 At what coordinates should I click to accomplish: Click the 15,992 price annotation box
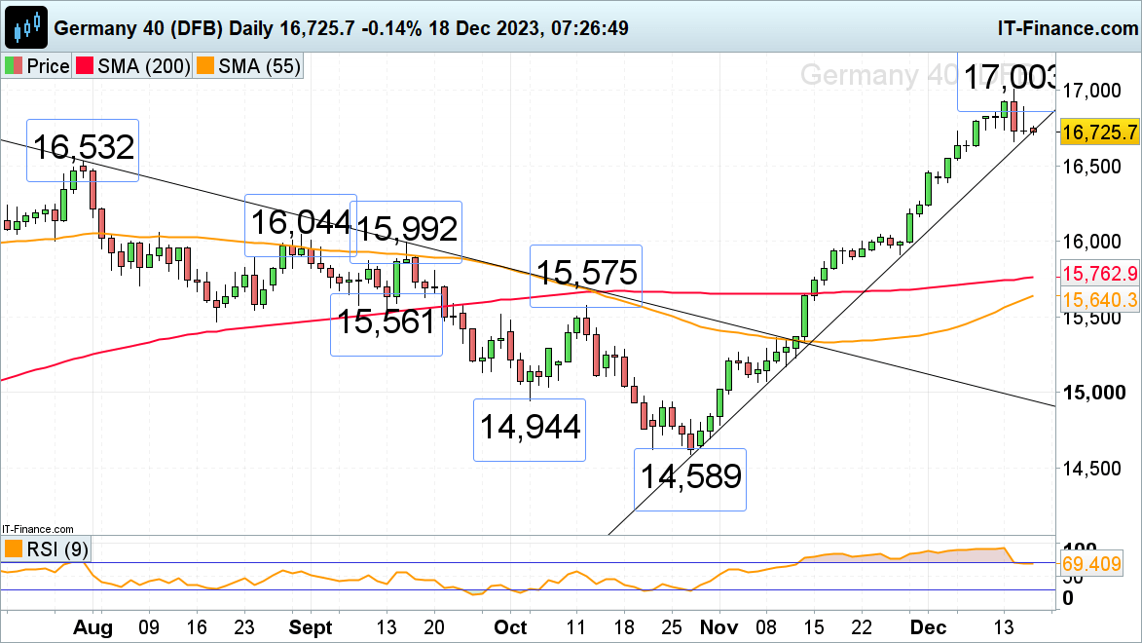click(x=406, y=232)
